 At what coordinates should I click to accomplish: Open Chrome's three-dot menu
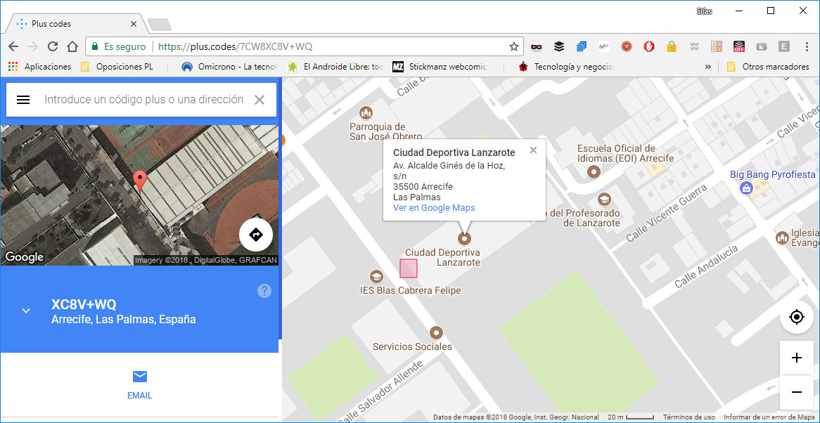(807, 45)
